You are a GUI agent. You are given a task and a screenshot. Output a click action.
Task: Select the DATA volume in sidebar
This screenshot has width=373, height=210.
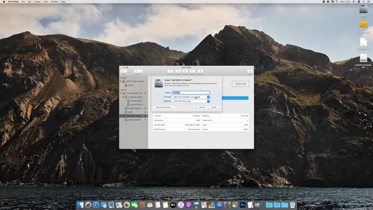pyautogui.click(x=133, y=85)
